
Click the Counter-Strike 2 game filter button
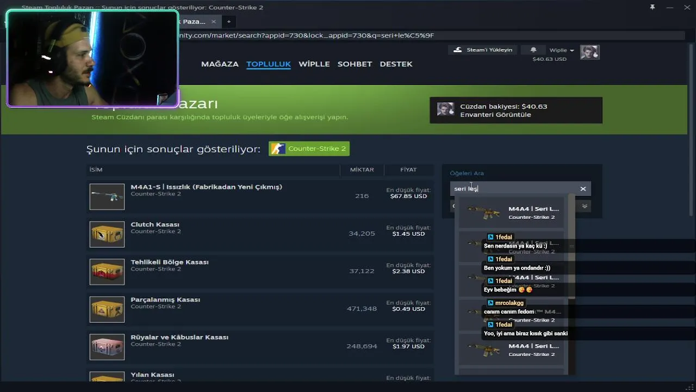click(x=309, y=149)
